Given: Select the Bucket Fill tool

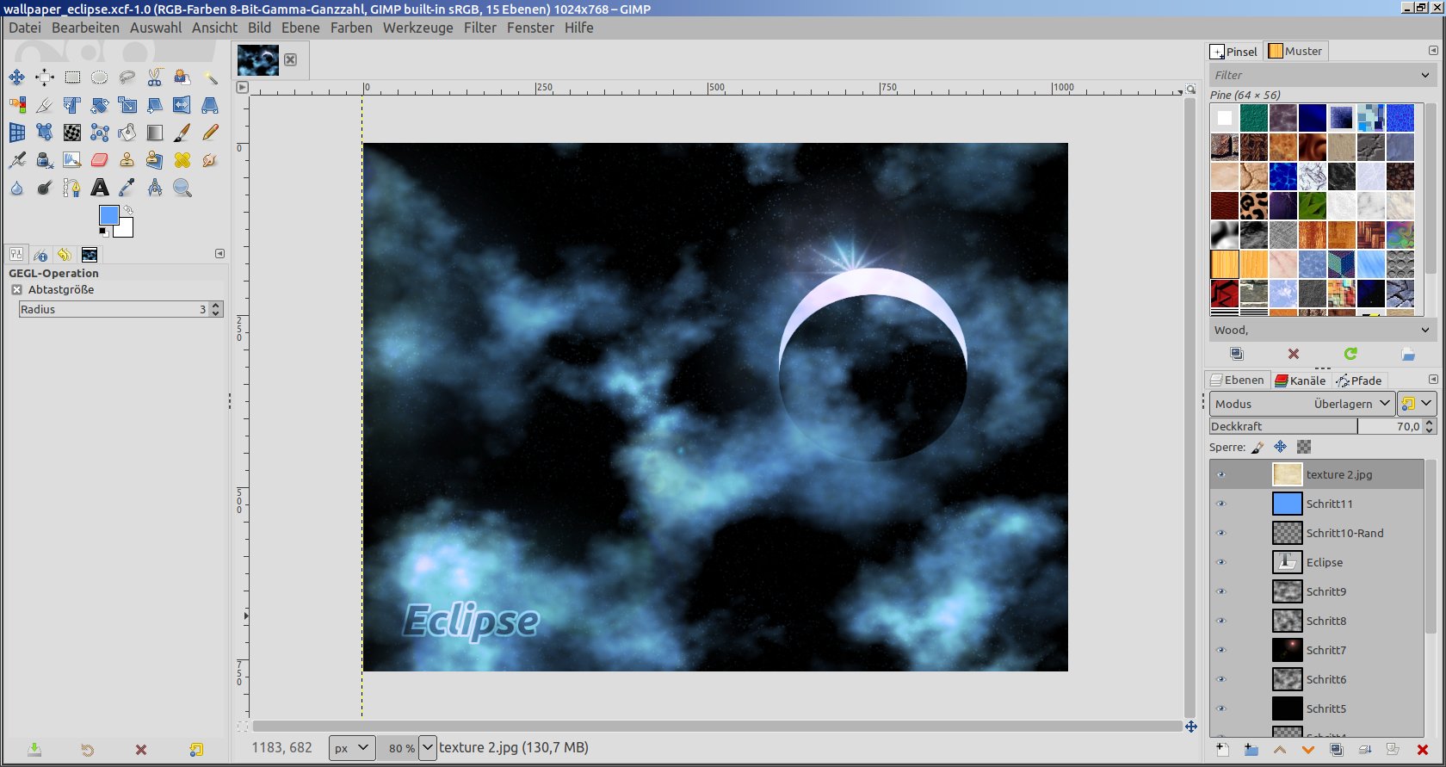Looking at the screenshot, I should 127,133.
